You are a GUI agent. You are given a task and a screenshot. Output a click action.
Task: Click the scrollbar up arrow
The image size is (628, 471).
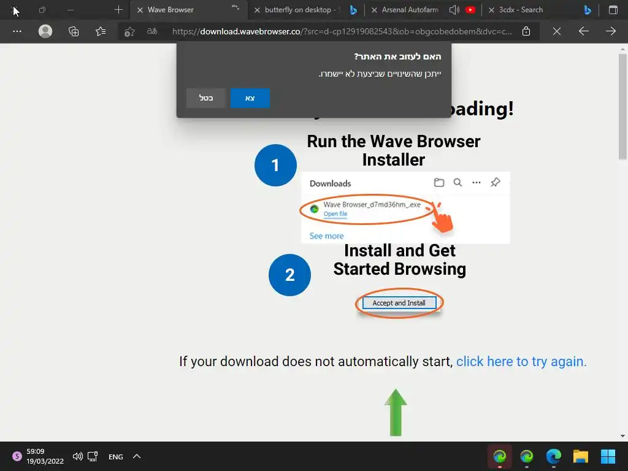(622, 49)
